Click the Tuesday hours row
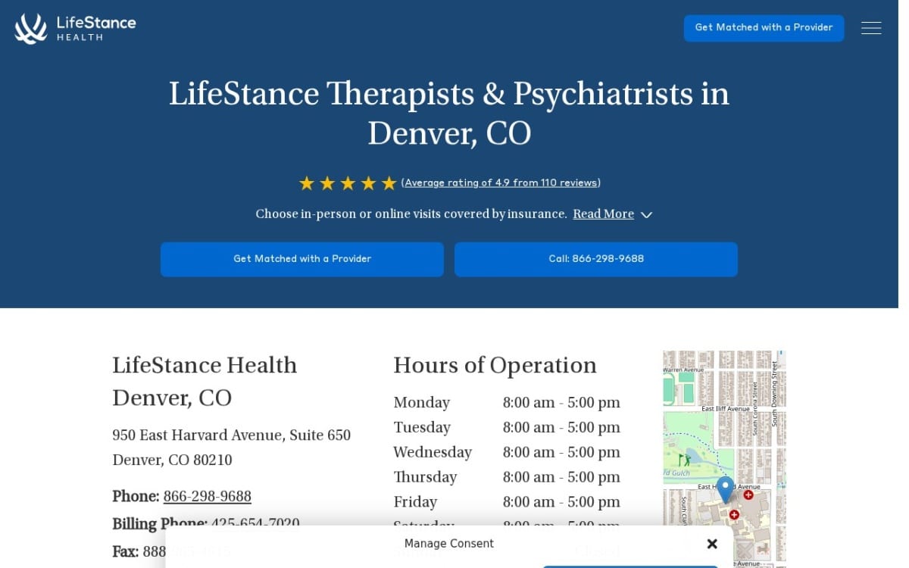The image size is (909, 568). point(507,428)
